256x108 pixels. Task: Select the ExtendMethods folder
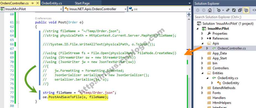(x=224, y=88)
